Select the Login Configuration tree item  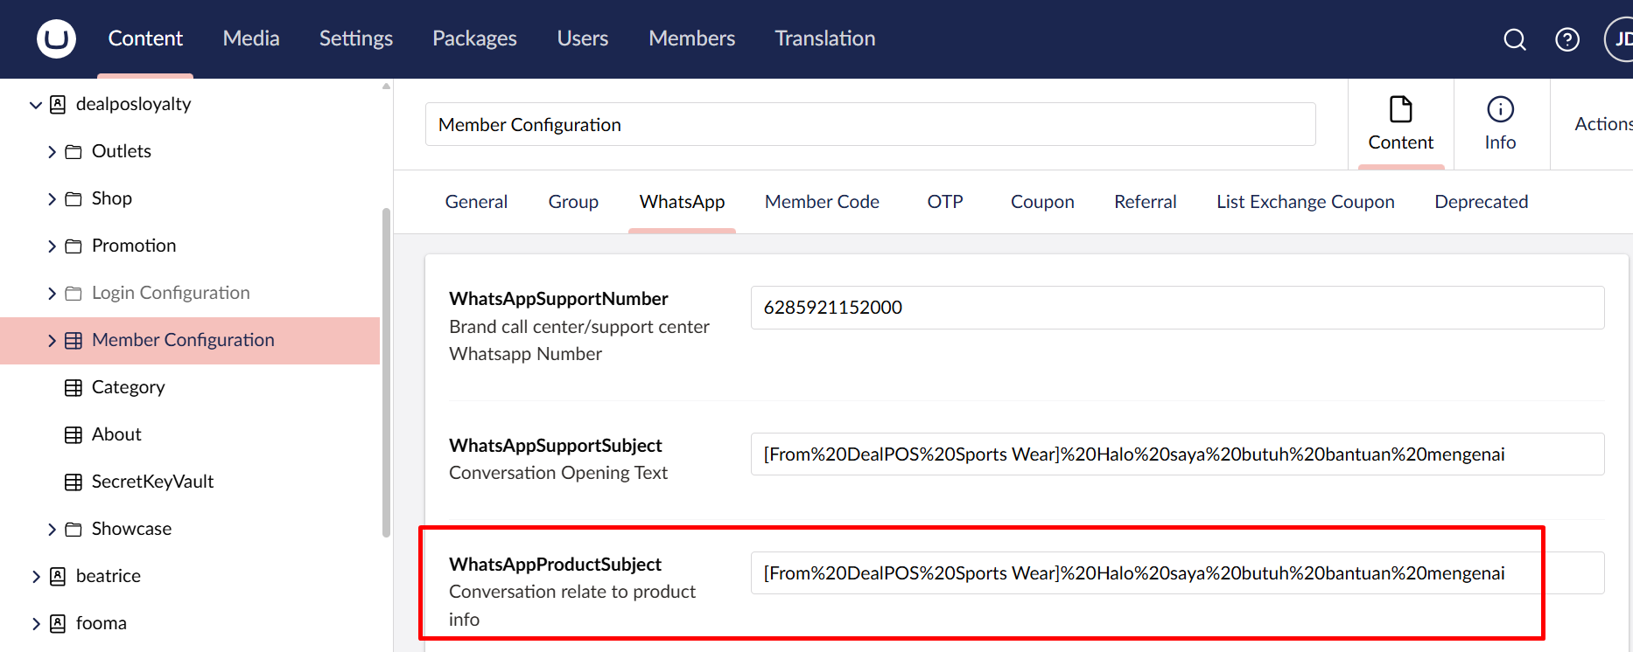171,293
